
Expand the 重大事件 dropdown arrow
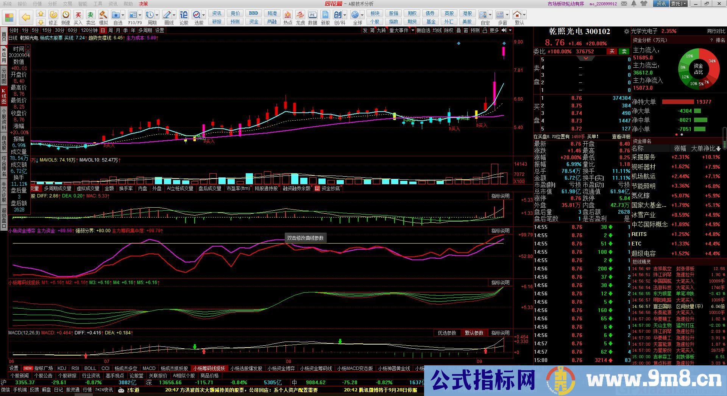point(412,30)
